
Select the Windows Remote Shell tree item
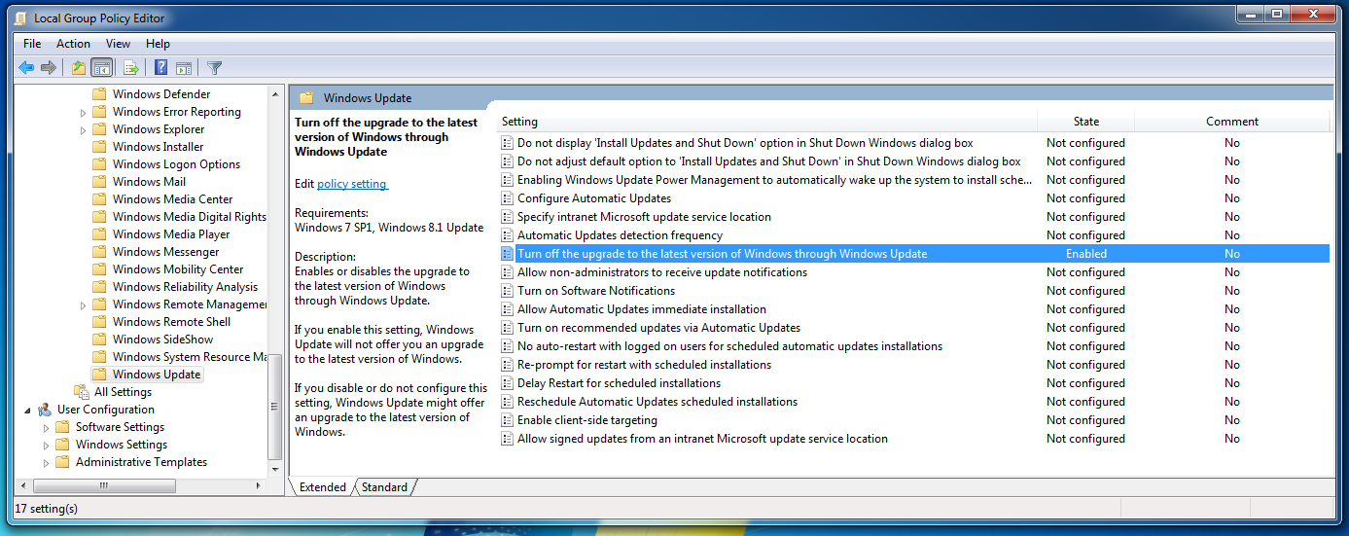[x=171, y=322]
